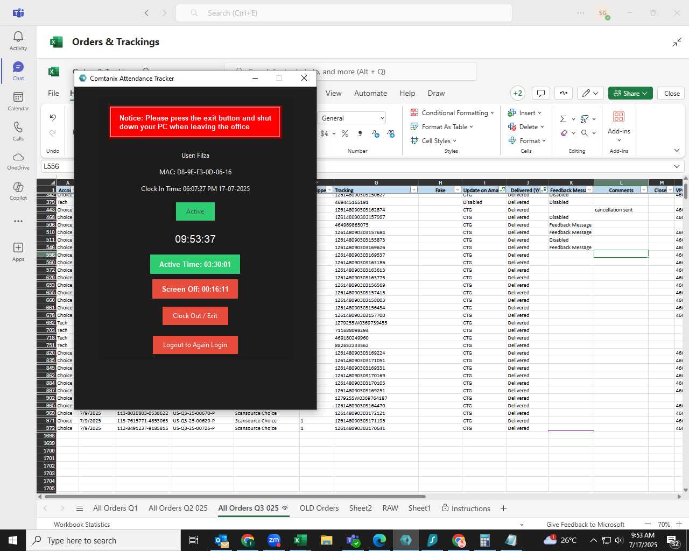This screenshot has height=551, width=689.
Task: Open Calculator from the taskbar
Action: 485,540
